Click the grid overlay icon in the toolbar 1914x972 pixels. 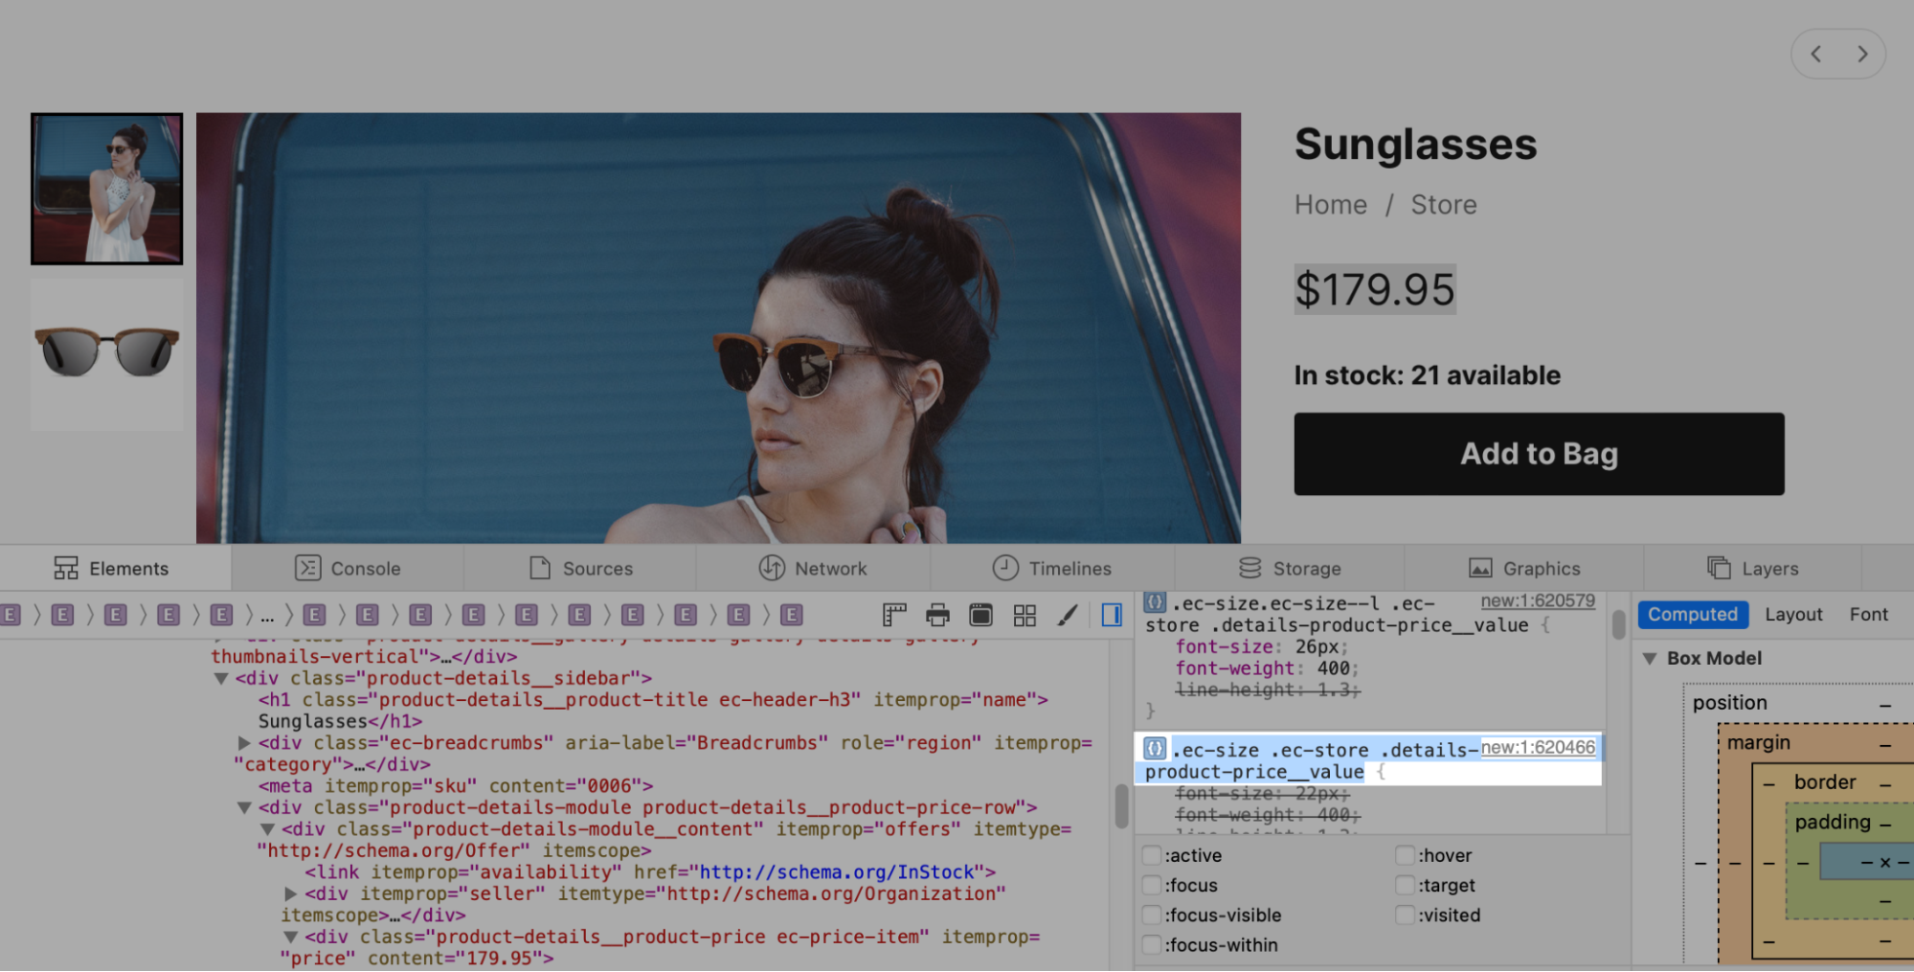coord(1025,615)
